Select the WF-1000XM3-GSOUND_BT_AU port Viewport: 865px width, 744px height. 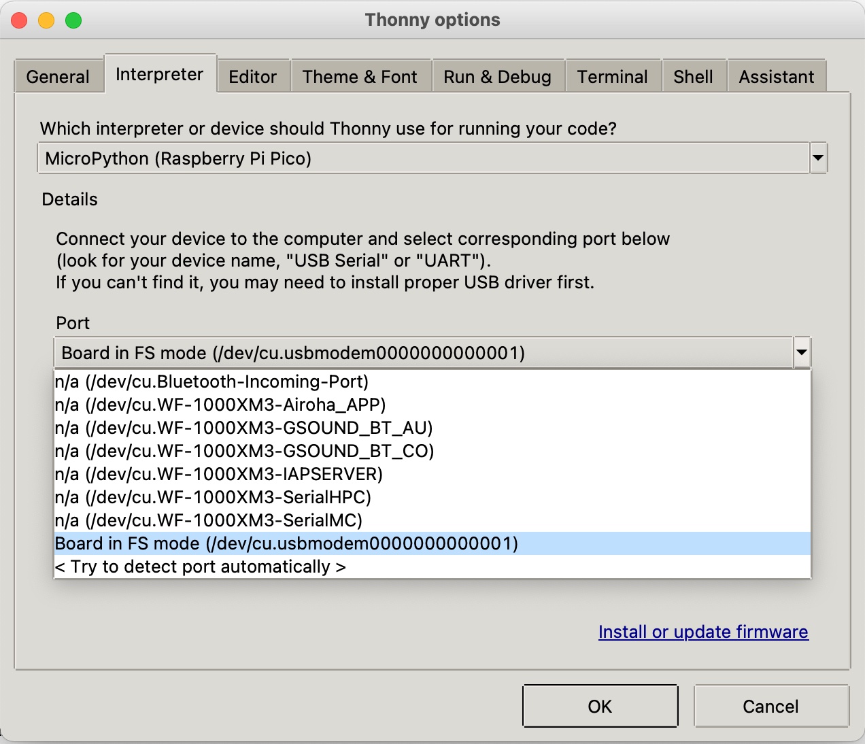pyautogui.click(x=432, y=428)
